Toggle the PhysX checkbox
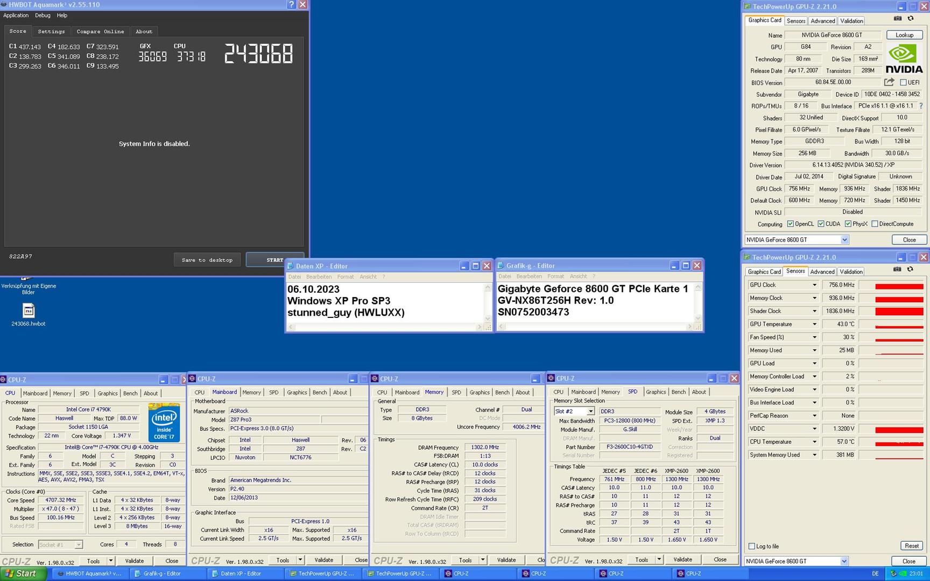Screen dimensions: 930x581 coord(848,224)
